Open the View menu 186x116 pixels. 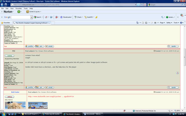12,8
